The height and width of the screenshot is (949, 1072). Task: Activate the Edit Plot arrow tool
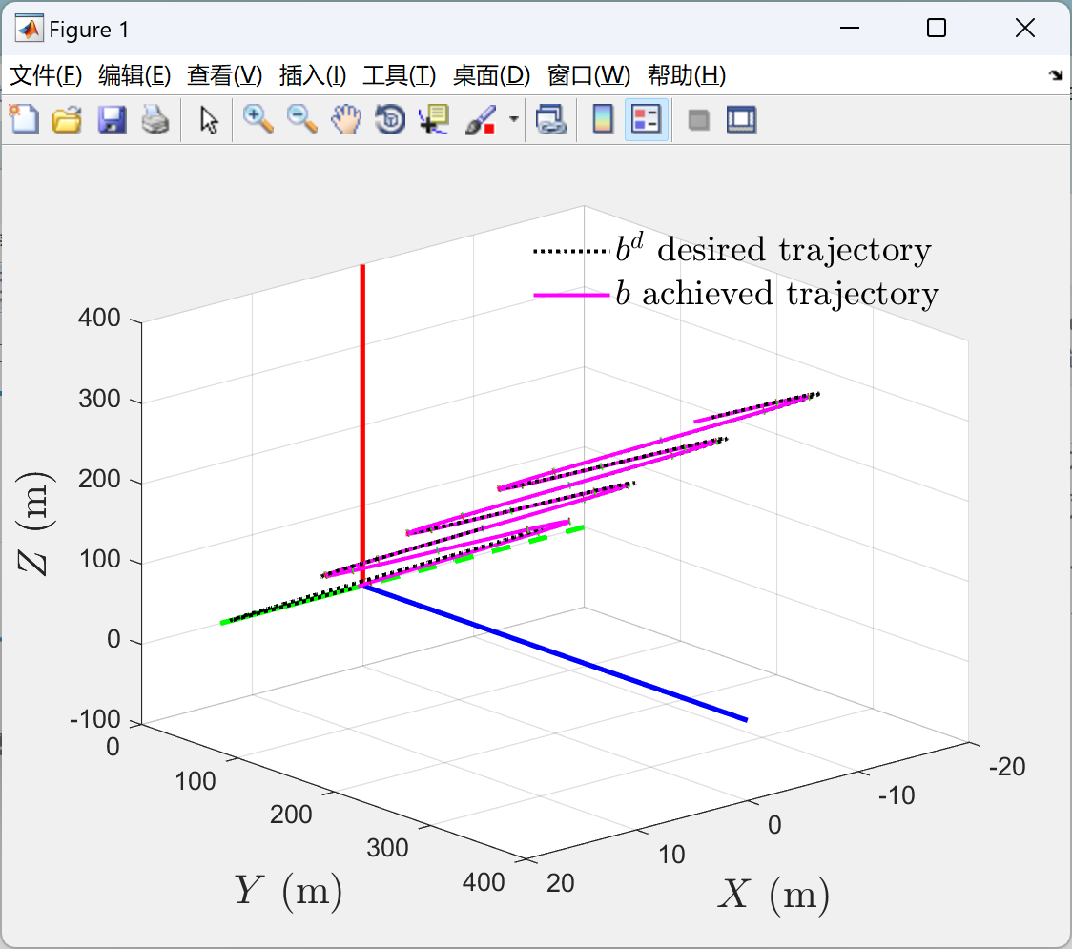(209, 120)
